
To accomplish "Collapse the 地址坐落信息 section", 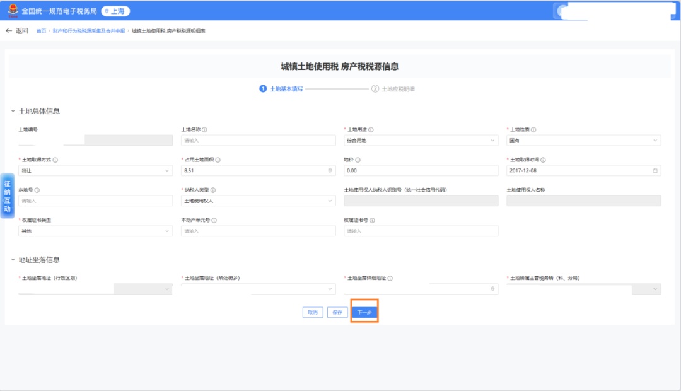I will [x=13, y=260].
